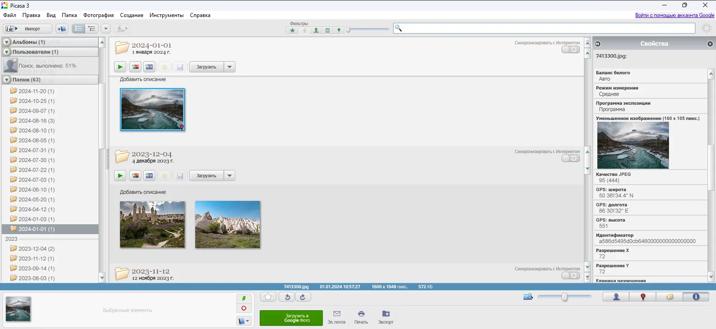Rotate the photo clockwise
The image size is (716, 329).
[303, 297]
